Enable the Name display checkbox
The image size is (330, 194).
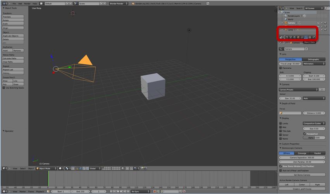280,139
